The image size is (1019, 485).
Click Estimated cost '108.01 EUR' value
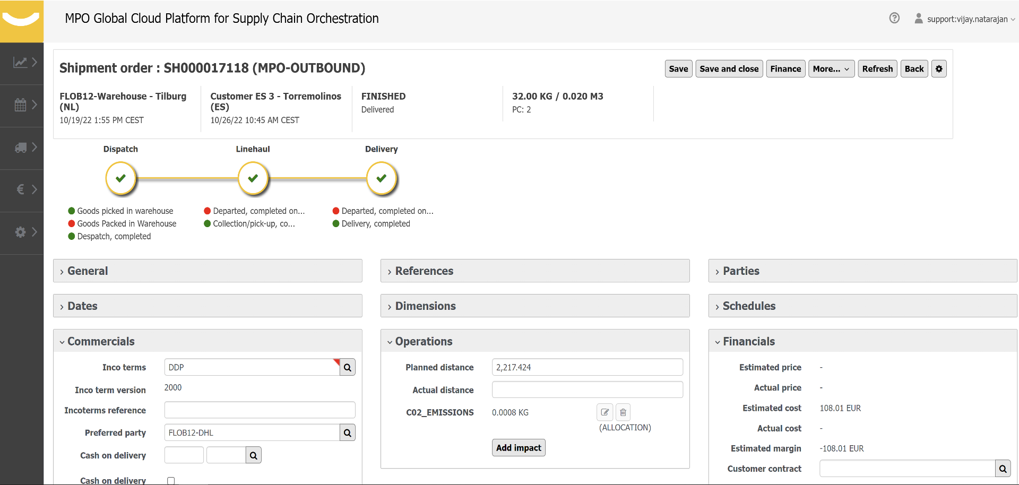(x=840, y=408)
